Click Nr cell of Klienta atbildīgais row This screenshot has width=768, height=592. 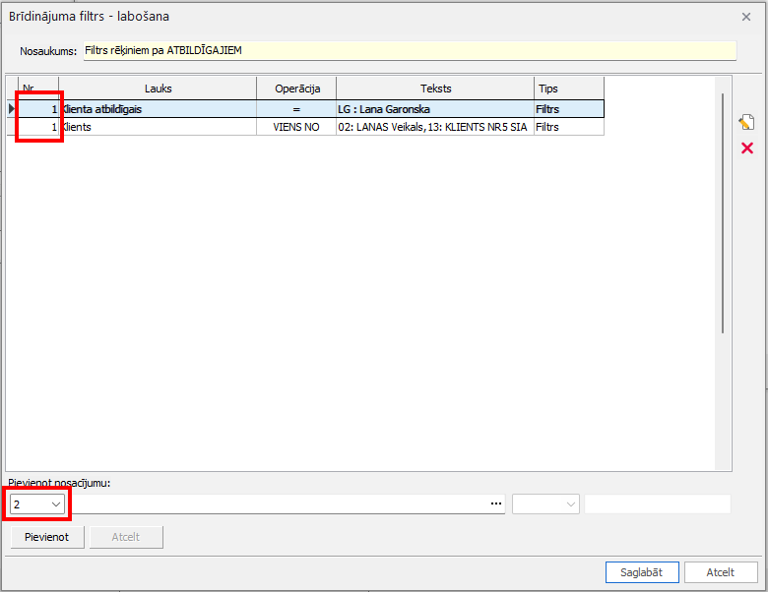[x=38, y=109]
